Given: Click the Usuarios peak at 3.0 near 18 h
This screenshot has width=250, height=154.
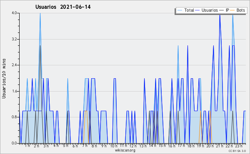Looking at the screenshot, I should 187,46.
